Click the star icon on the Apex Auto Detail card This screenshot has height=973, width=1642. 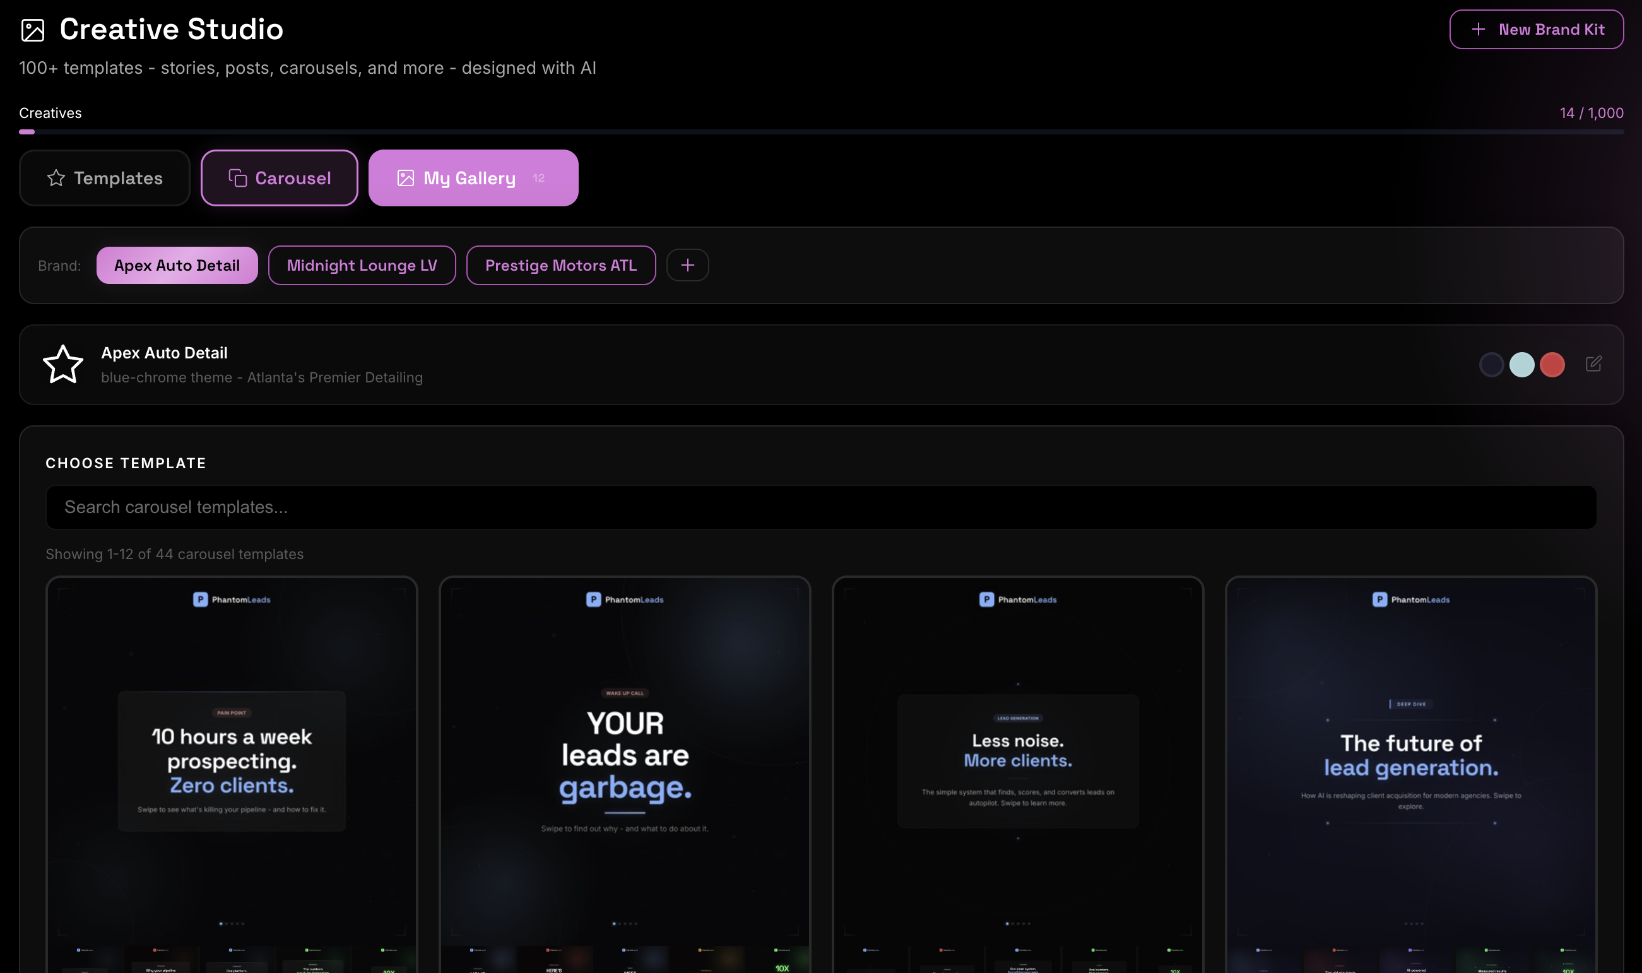pos(62,364)
